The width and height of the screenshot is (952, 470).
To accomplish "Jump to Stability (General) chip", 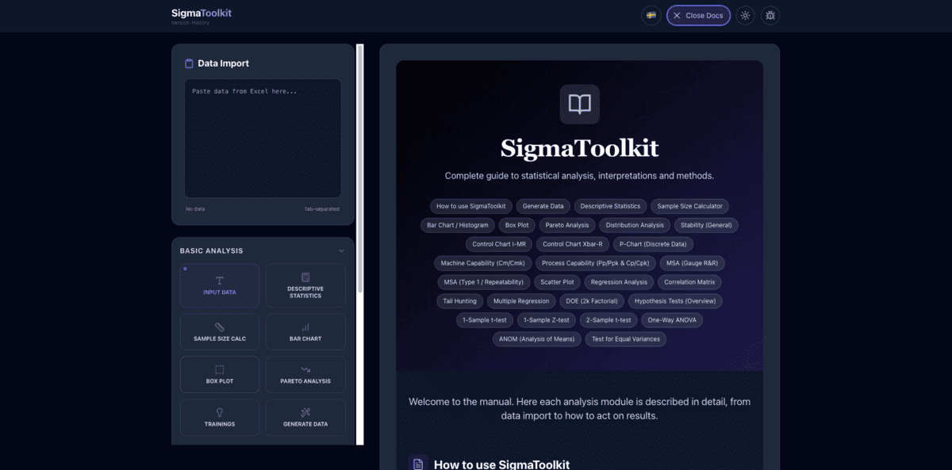I will coord(706,225).
